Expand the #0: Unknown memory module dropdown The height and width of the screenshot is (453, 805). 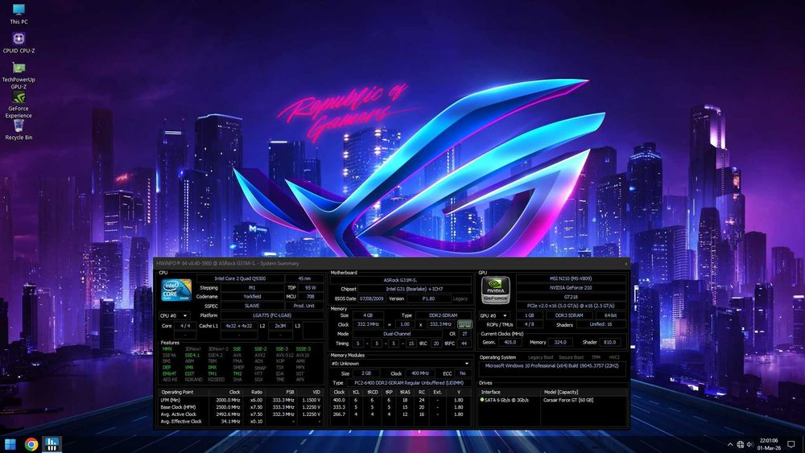[x=400, y=363]
